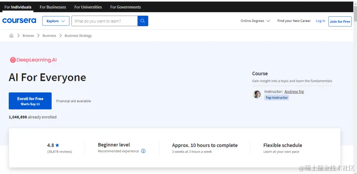This screenshot has width=357, height=174.
Task: Click Andrew Ng's instructor avatar
Action: (x=257, y=94)
